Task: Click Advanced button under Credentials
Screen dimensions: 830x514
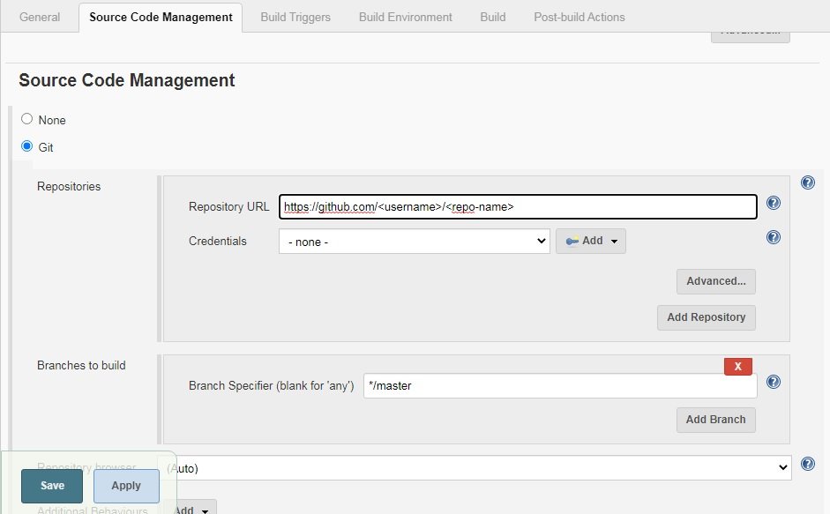Action: (715, 281)
